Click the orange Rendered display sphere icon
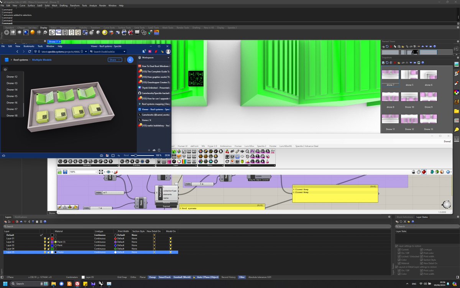460x288 pixels. (33, 32)
